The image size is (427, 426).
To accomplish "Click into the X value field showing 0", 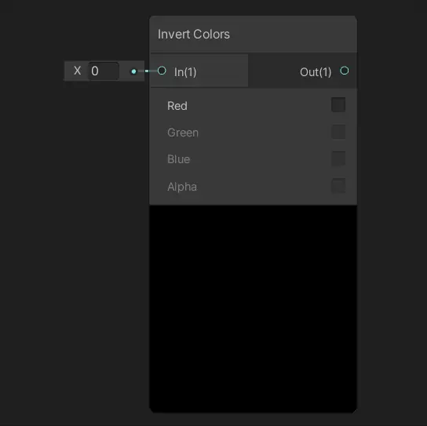I will click(103, 71).
